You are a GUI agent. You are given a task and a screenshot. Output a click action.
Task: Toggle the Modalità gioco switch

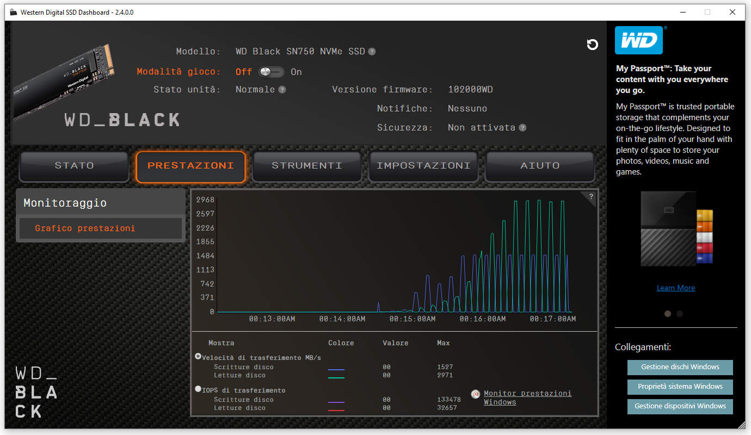pos(271,72)
